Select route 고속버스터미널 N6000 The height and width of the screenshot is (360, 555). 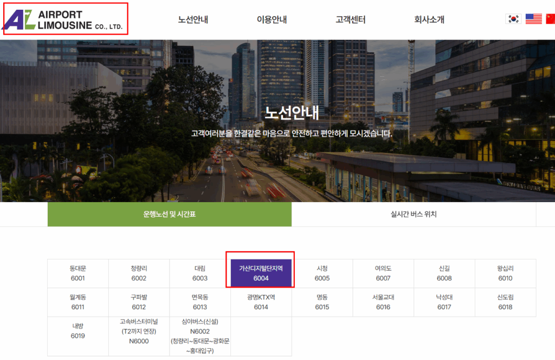(139, 336)
